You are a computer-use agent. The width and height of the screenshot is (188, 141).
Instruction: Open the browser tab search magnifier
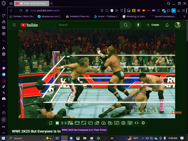click(168, 3)
